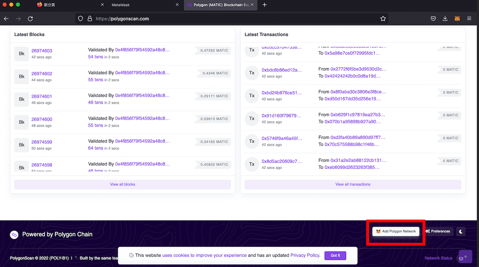Click the Polygon logo in the footer
Image resolution: width=479 pixels, height=267 pixels.
tap(14, 235)
